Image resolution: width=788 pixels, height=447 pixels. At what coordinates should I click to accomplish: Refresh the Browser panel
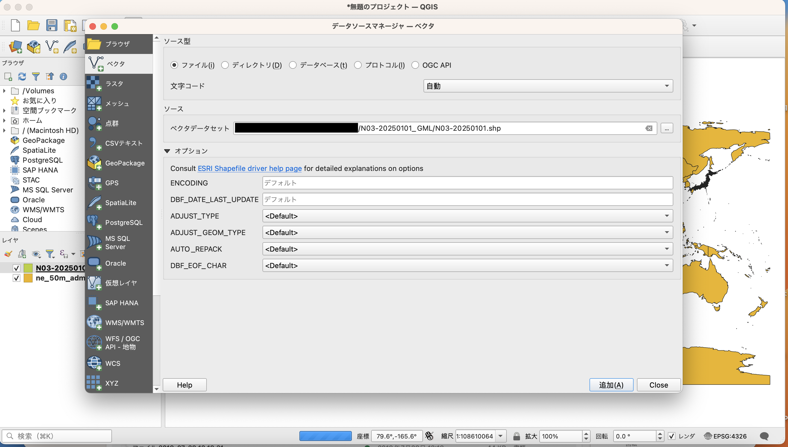click(x=22, y=77)
